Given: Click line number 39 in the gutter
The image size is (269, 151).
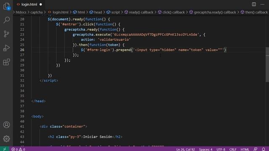Looking at the screenshot, I should (22, 117).
